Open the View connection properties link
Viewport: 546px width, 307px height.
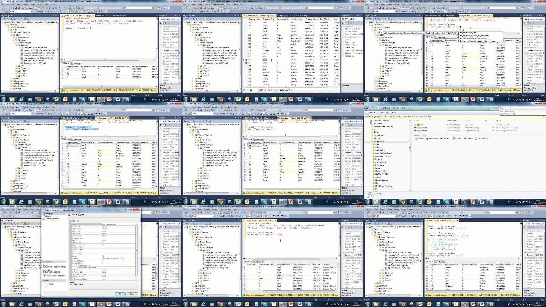(56, 275)
